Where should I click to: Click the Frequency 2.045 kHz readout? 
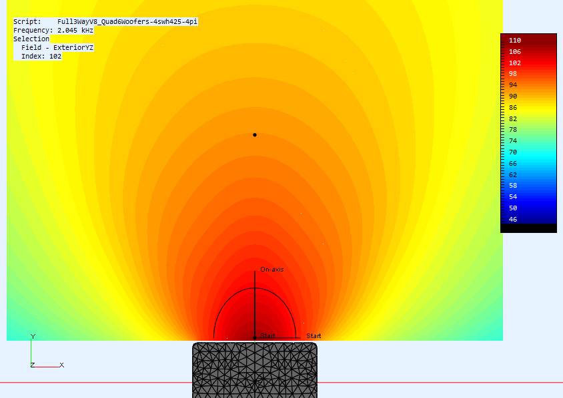coord(53,31)
